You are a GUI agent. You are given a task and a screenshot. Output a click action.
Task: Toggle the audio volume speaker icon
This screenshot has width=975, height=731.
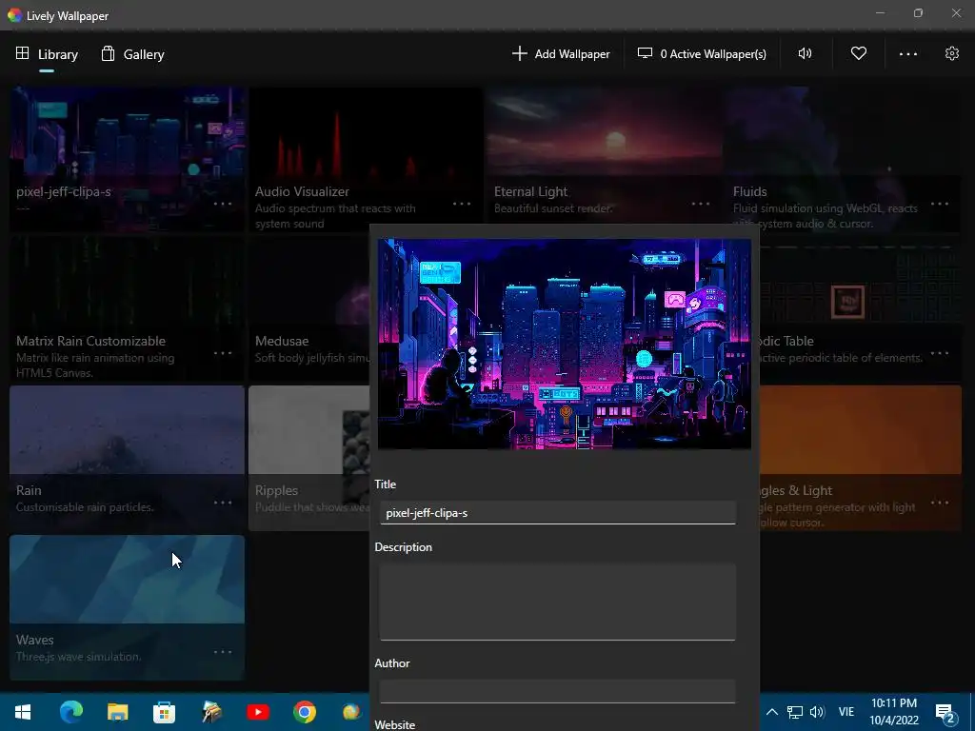(805, 53)
